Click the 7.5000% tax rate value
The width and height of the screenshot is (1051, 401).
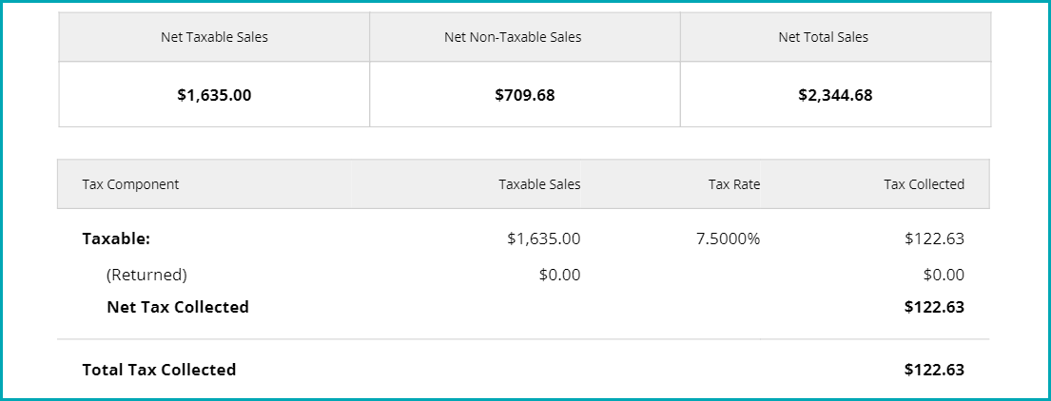[x=728, y=239]
